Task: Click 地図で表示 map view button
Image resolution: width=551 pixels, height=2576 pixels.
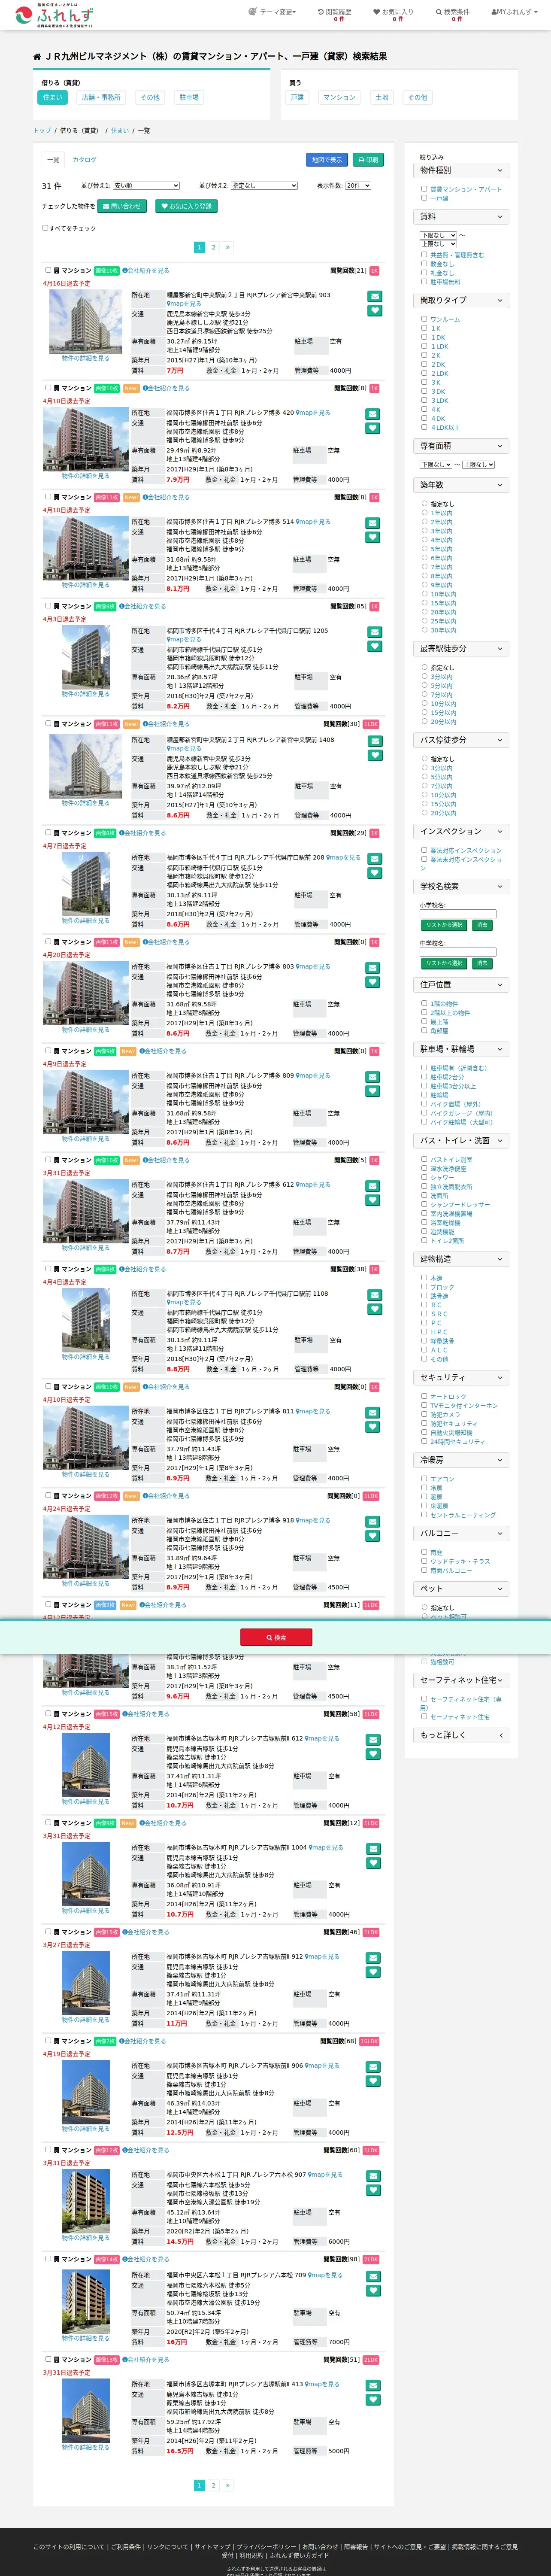Action: point(327,160)
